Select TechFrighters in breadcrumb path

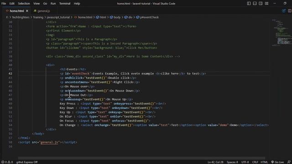21,17
